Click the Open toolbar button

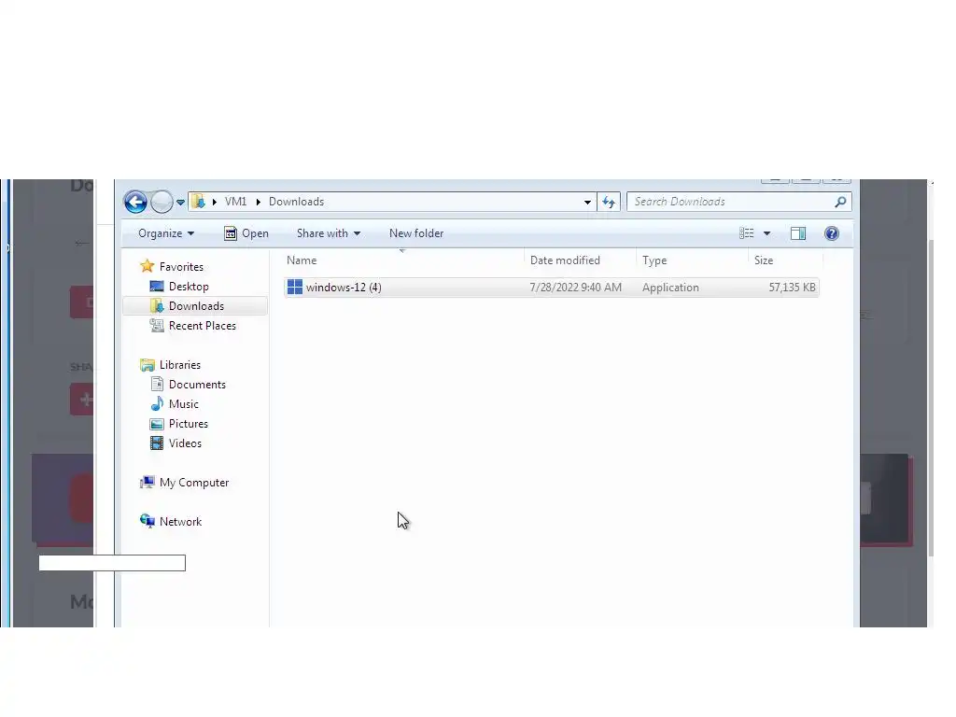[x=246, y=233]
